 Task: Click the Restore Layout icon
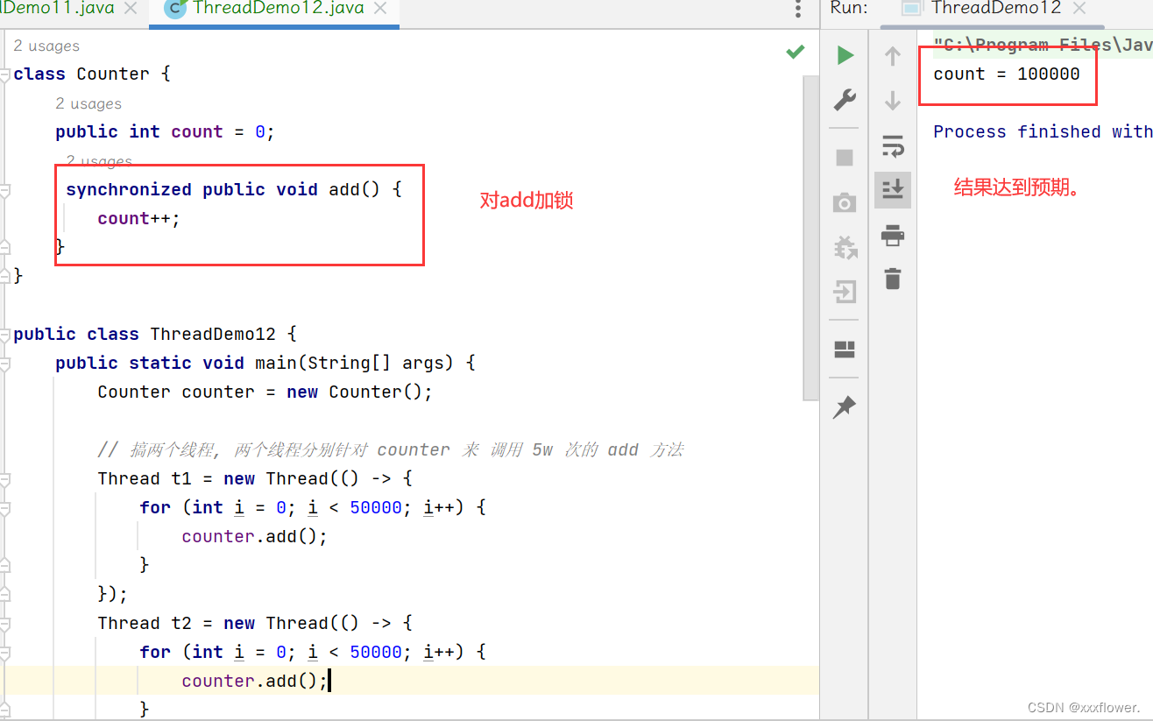tap(845, 350)
